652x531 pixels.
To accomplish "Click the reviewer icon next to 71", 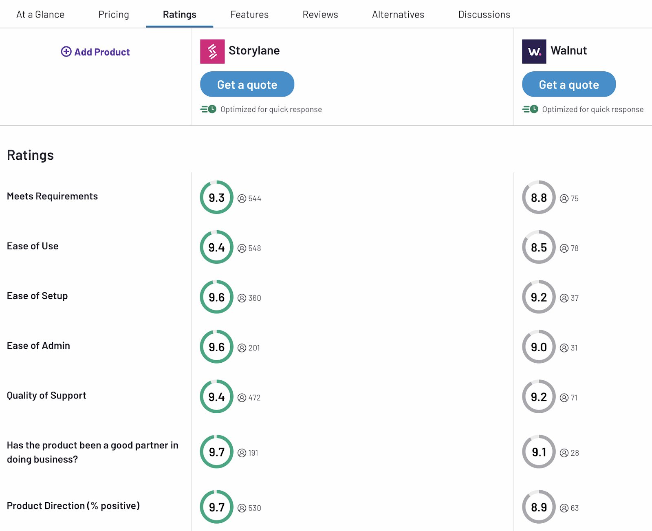I will pyautogui.click(x=564, y=397).
